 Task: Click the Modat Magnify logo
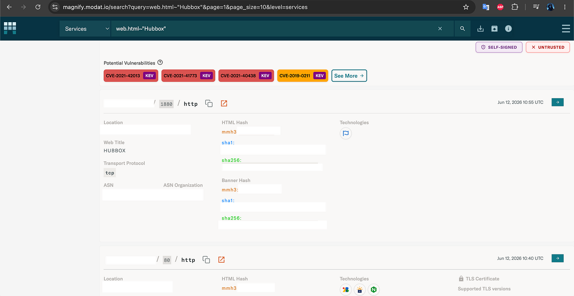(x=10, y=28)
